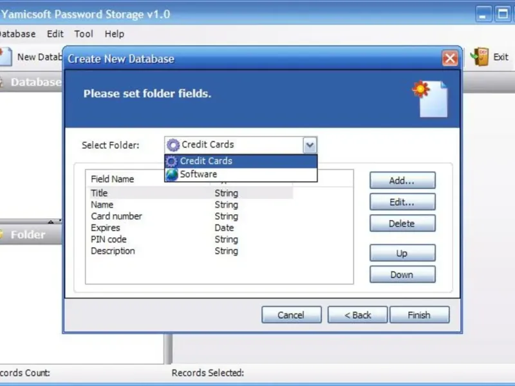Open the Database menu
Image resolution: width=515 pixels, height=386 pixels.
[x=17, y=34]
